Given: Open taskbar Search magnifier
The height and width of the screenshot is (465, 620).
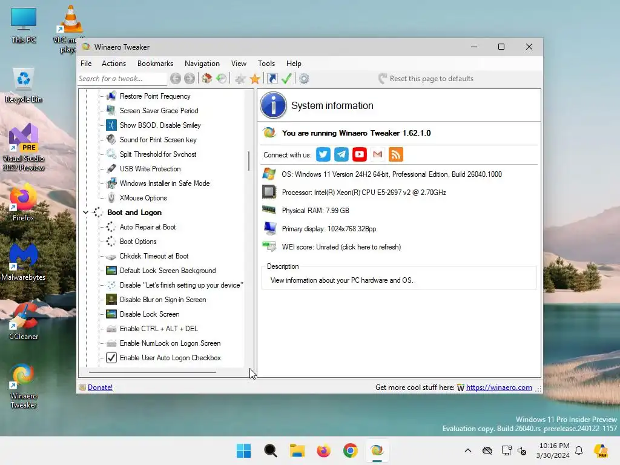Looking at the screenshot, I should point(271,450).
